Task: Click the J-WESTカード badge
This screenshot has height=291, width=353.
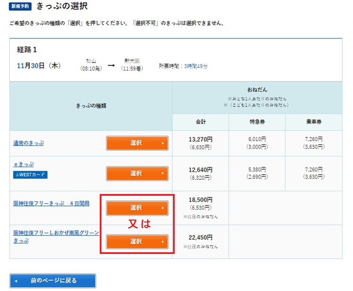Action: point(30,175)
